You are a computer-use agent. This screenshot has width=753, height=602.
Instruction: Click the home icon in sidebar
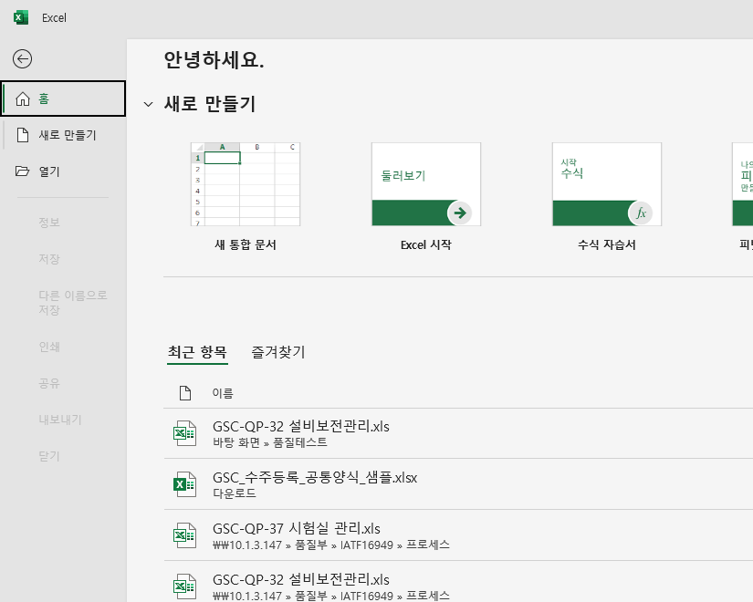tap(23, 99)
